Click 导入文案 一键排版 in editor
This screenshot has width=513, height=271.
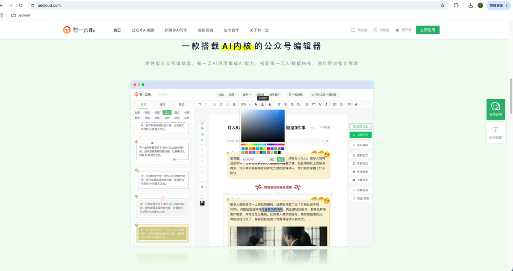coord(324,94)
